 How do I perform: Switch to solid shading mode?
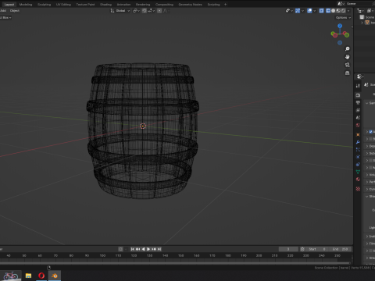click(334, 11)
